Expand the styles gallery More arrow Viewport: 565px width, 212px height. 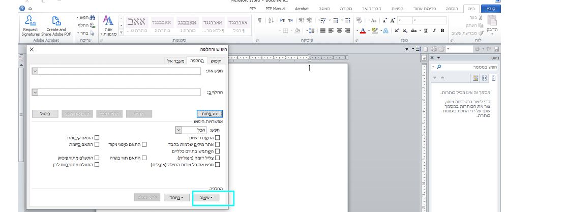coord(121,33)
